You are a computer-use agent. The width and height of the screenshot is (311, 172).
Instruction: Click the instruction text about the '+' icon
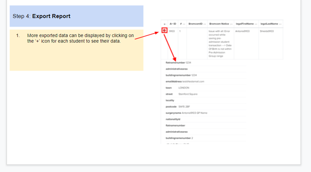coord(80,38)
